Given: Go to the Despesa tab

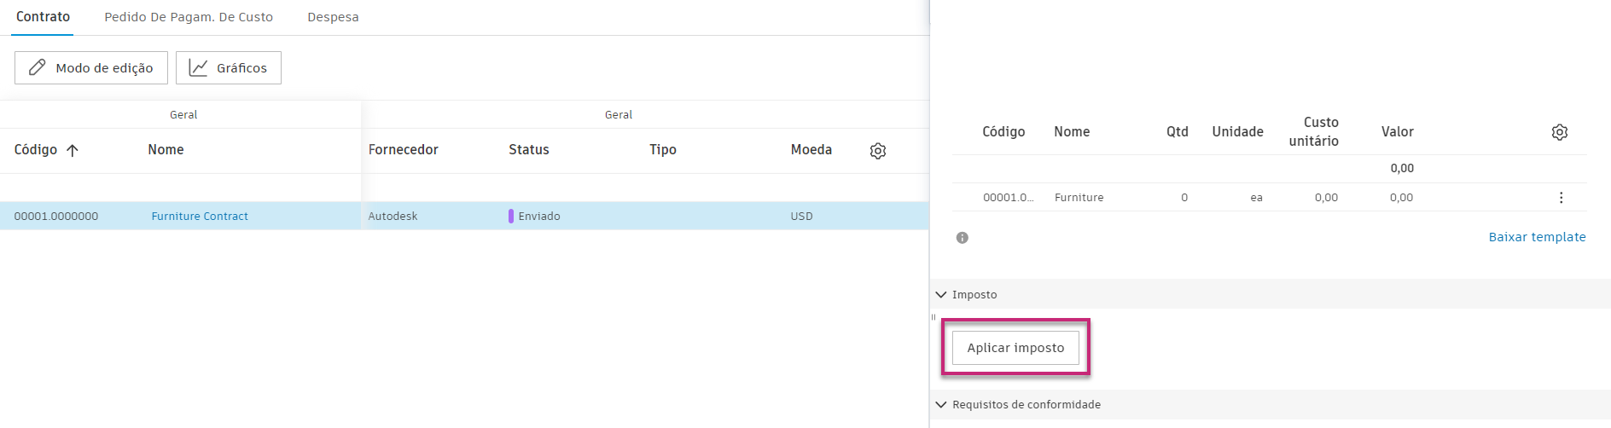Looking at the screenshot, I should click(333, 17).
